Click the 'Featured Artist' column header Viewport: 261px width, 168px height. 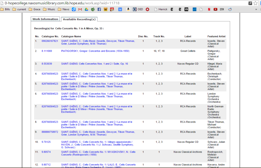coord(216,36)
